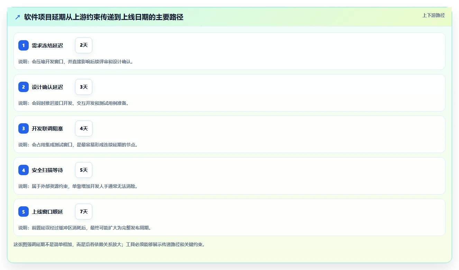Click the number 5 step badge
Image resolution: width=459 pixels, height=270 pixels.
pyautogui.click(x=24, y=211)
